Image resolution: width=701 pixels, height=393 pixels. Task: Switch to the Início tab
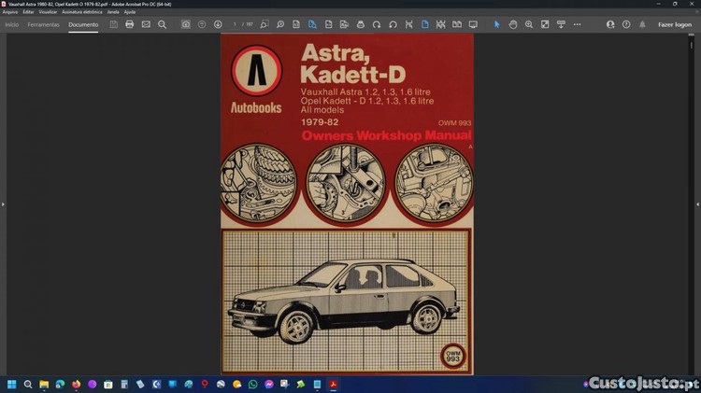[12, 24]
